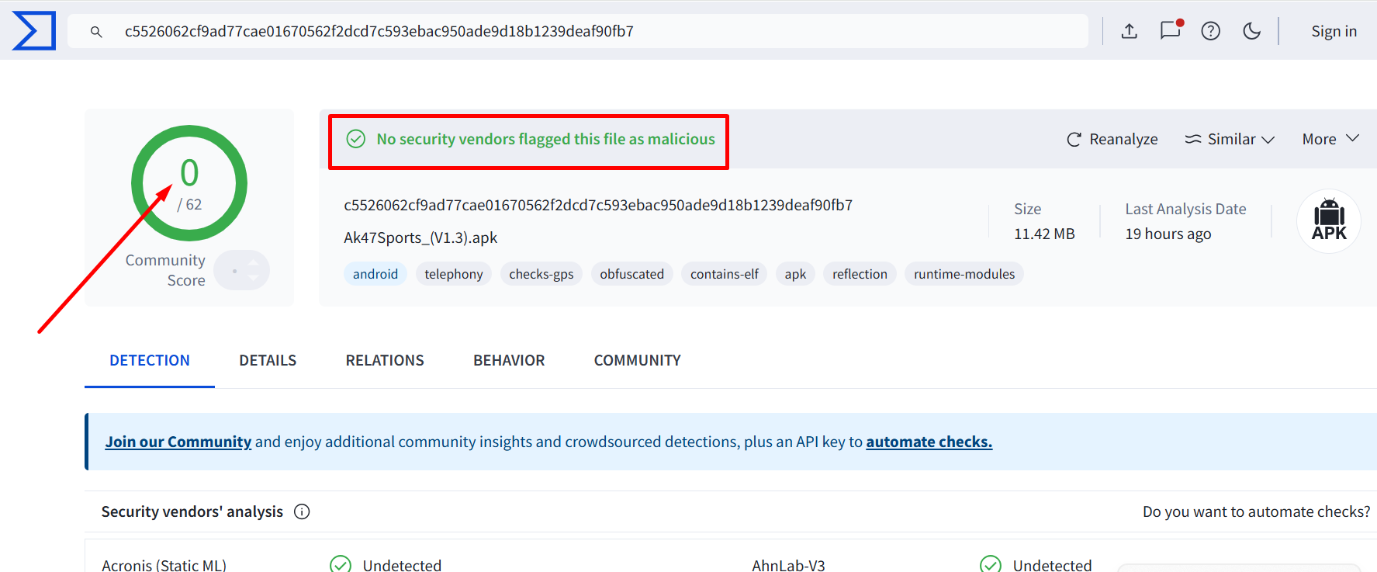Image resolution: width=1377 pixels, height=572 pixels.
Task: Click the Reanalyze button
Action: pyautogui.click(x=1112, y=139)
